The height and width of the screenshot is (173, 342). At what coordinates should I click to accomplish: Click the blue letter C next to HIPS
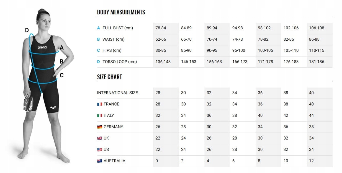(x=98, y=50)
